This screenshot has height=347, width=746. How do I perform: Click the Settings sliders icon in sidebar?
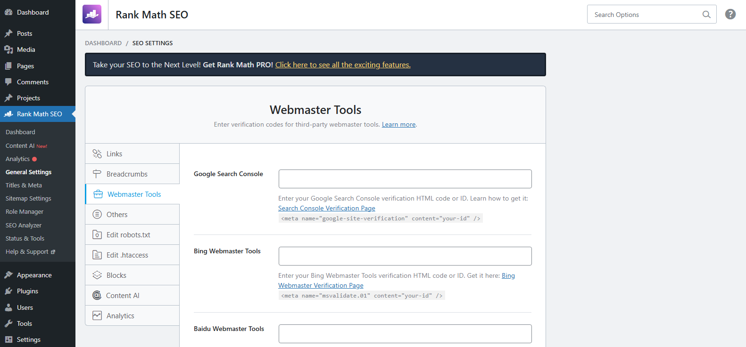(x=8, y=339)
